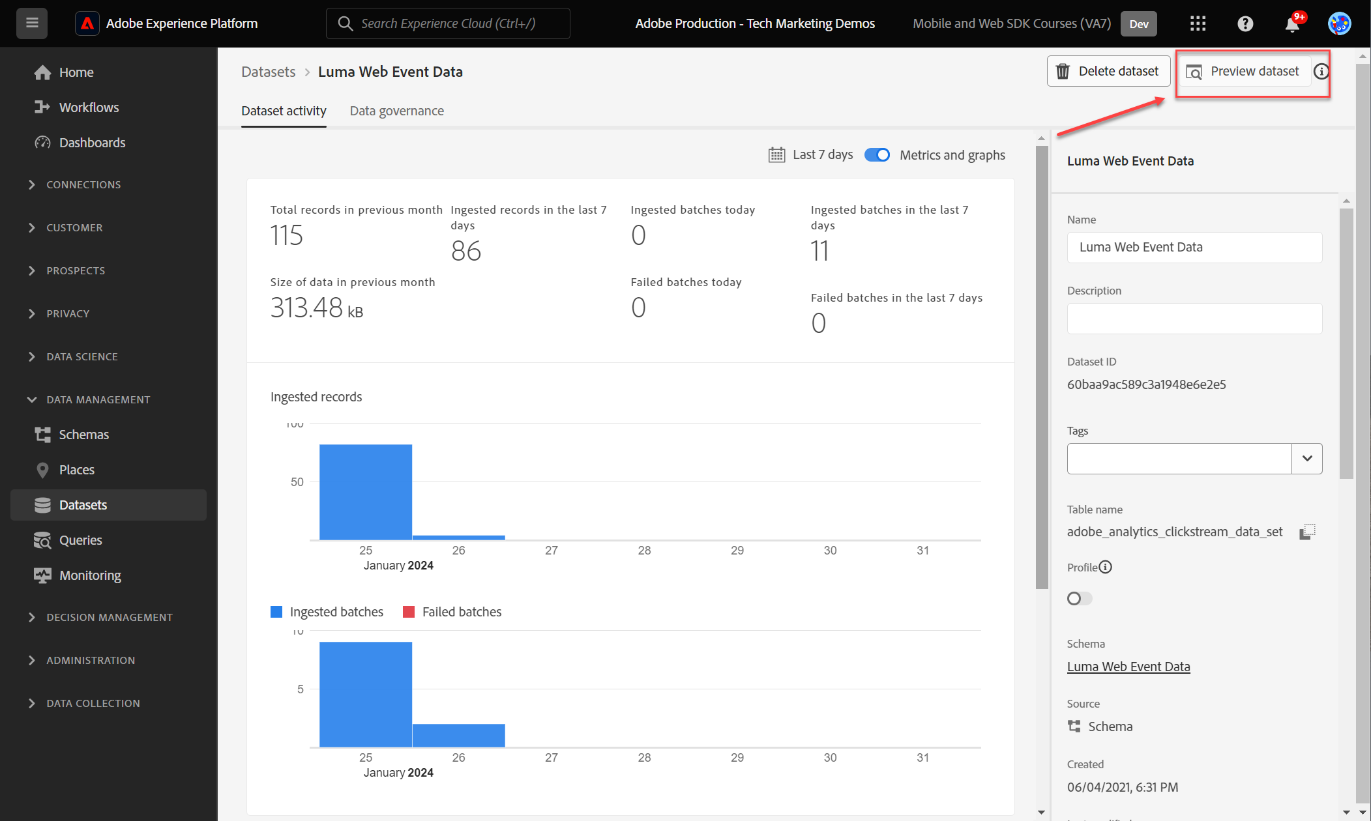1371x821 pixels.
Task: Click the Delete dataset button
Action: pos(1108,71)
